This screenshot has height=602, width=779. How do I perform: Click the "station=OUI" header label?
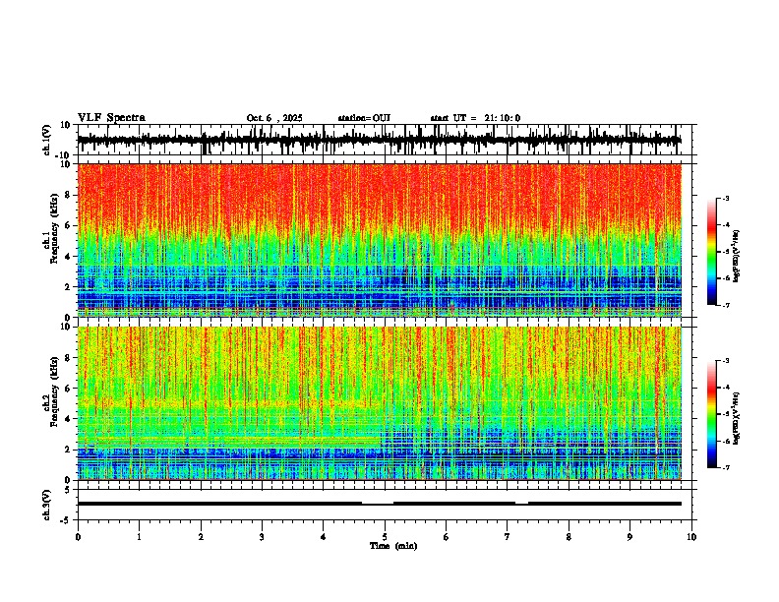[364, 118]
